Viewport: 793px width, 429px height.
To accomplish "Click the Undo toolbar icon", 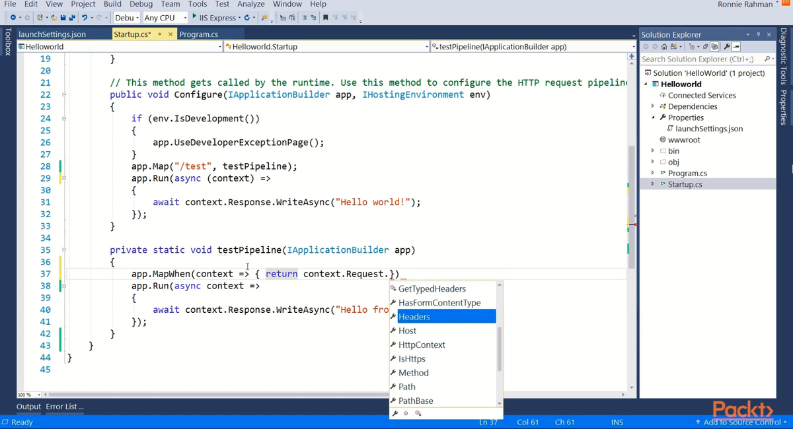I will click(x=85, y=17).
